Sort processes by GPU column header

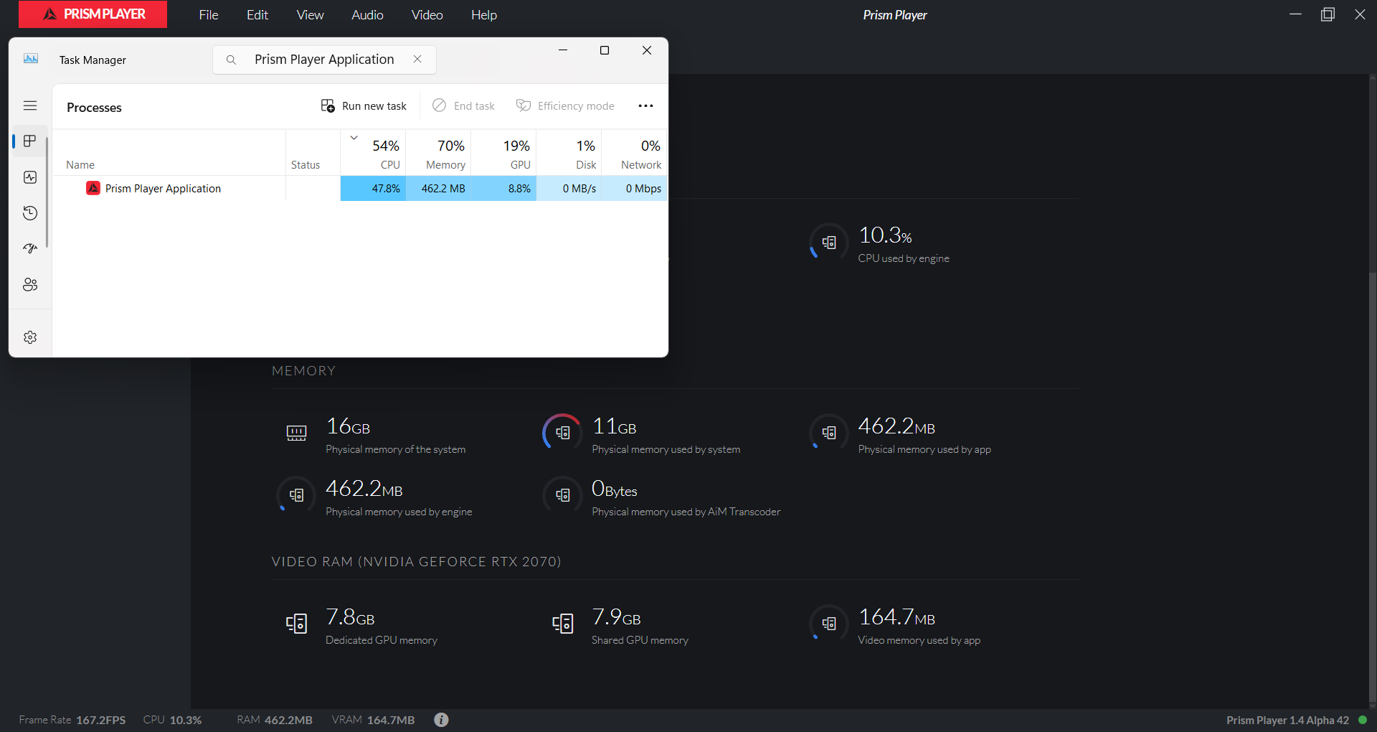tap(503, 154)
